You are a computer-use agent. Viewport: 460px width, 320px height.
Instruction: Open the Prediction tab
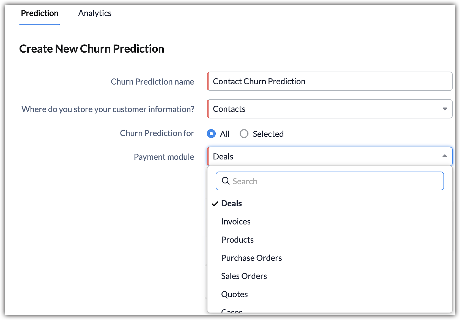(x=40, y=13)
